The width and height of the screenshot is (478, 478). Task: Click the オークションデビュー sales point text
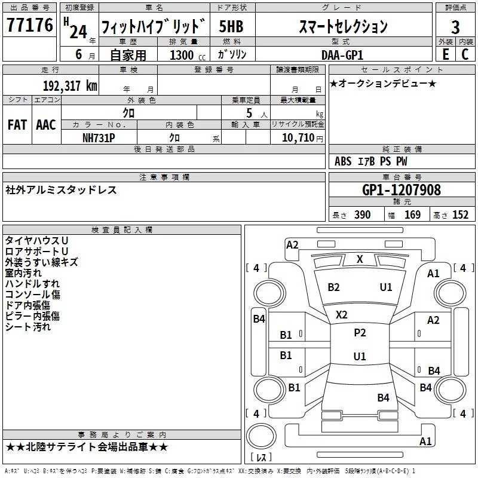(x=383, y=84)
